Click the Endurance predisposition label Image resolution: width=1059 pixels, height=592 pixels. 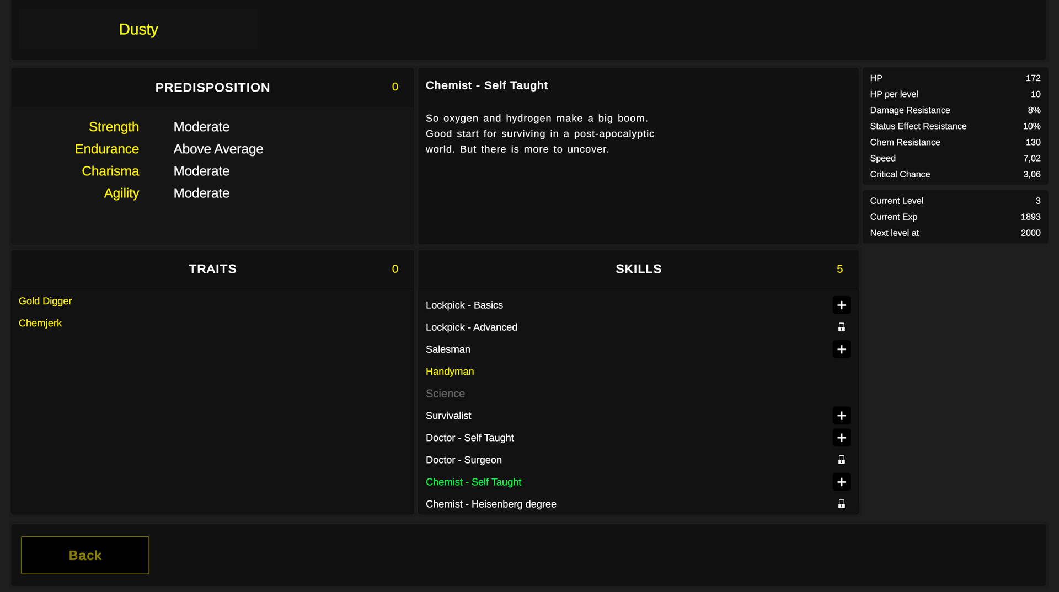[x=107, y=149]
